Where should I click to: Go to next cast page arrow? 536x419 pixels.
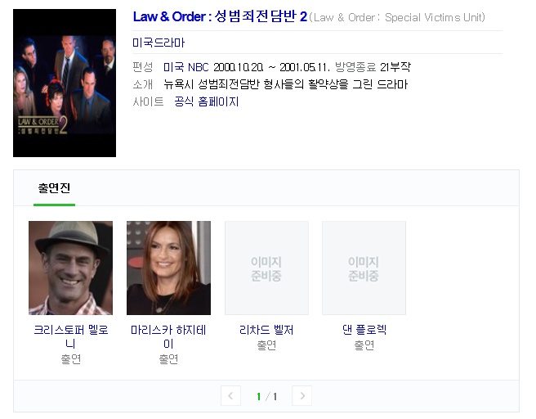pyautogui.click(x=301, y=396)
